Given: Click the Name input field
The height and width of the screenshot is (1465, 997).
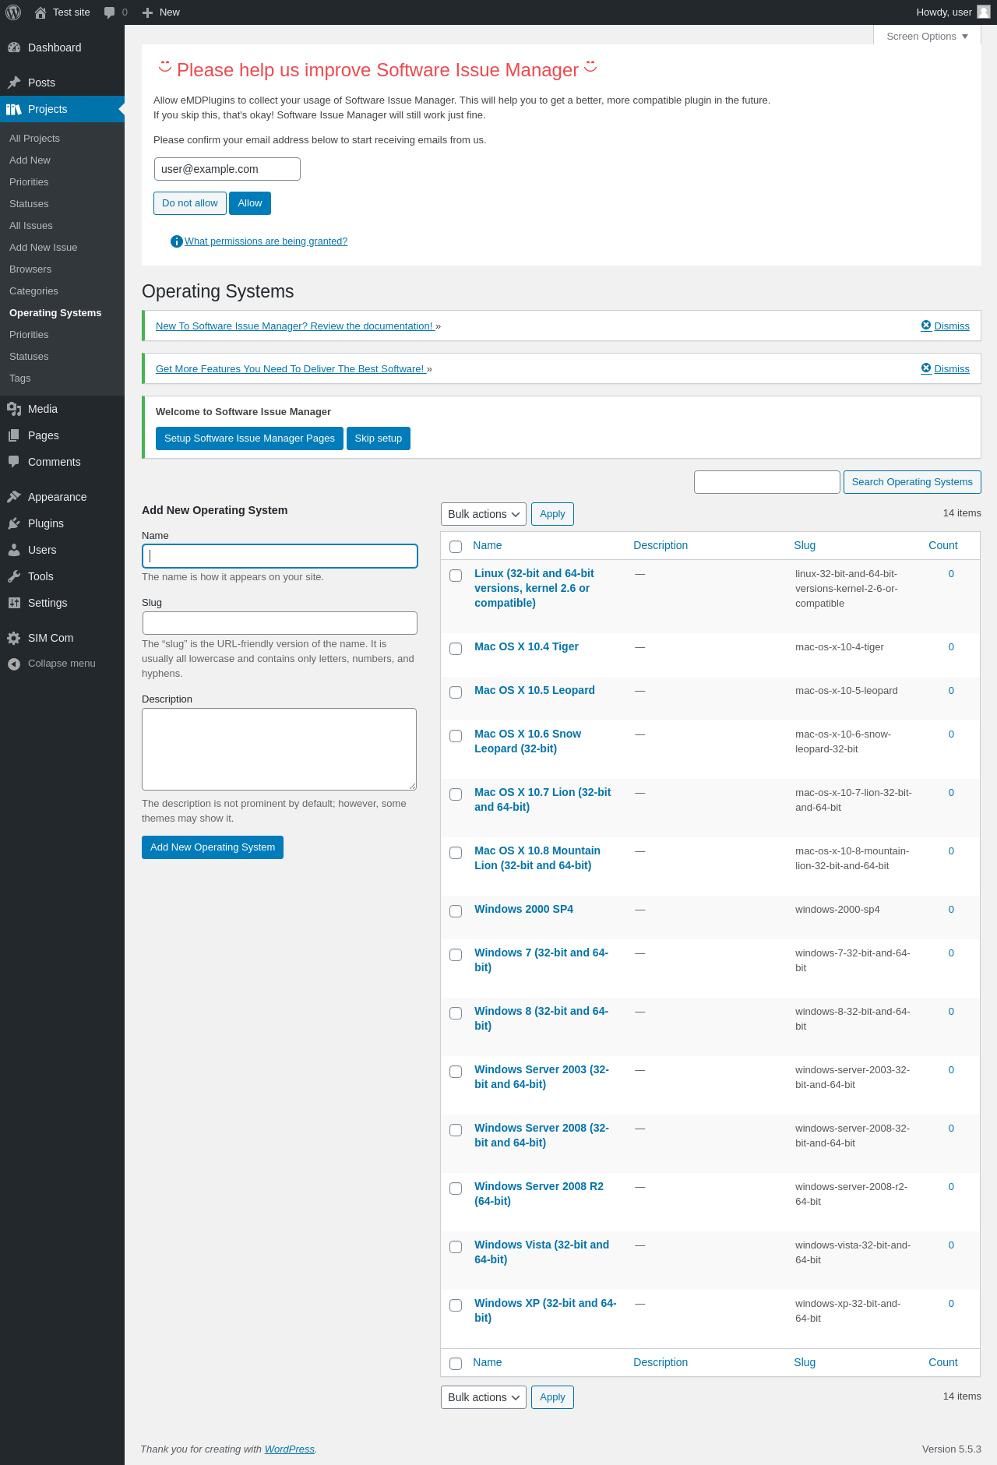Looking at the screenshot, I should click(x=280, y=556).
